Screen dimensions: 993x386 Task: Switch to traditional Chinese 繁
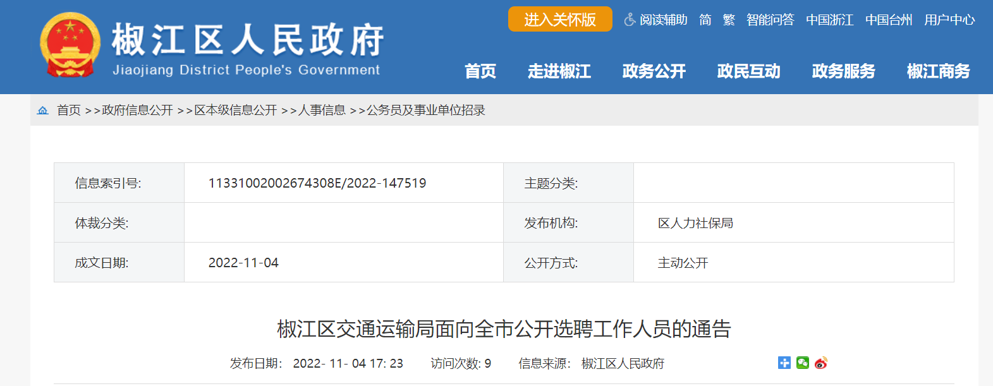coord(729,20)
